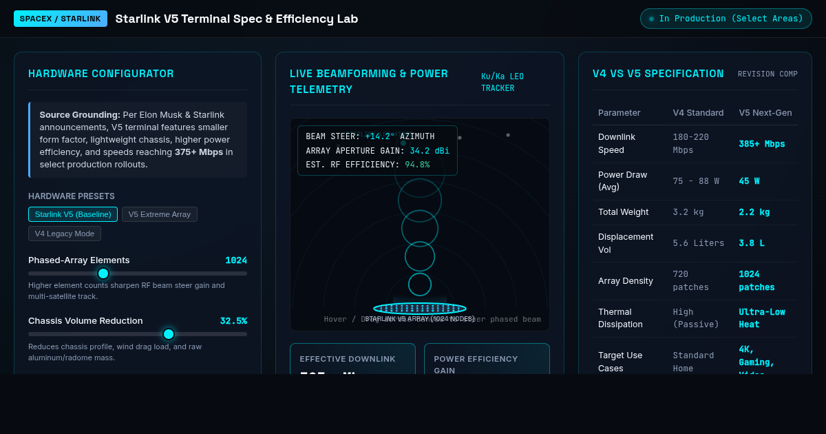Click the 2.2 kg value

[x=754, y=212]
